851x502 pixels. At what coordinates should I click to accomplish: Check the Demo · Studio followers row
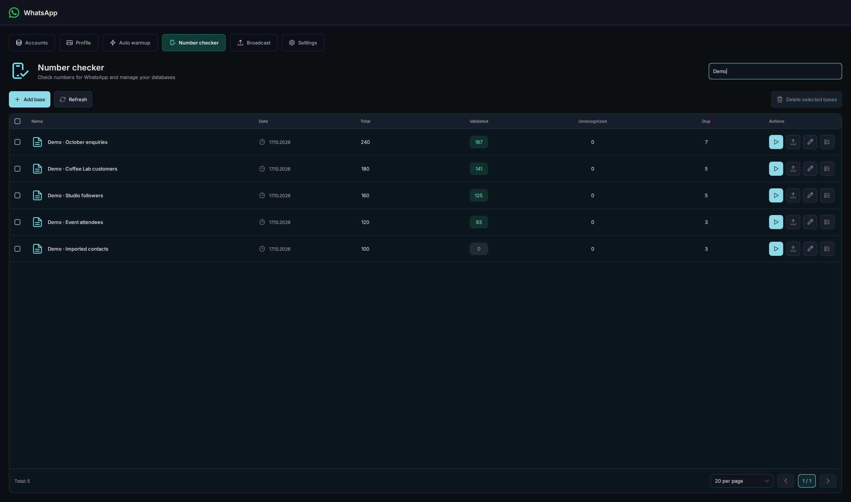(17, 195)
